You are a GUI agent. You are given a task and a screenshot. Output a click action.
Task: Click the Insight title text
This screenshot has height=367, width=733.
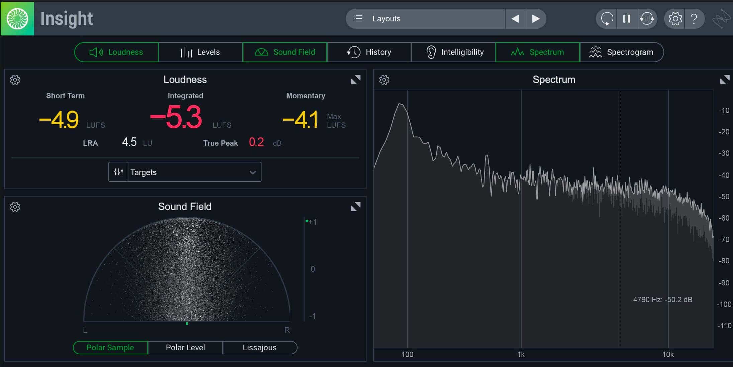click(x=67, y=19)
